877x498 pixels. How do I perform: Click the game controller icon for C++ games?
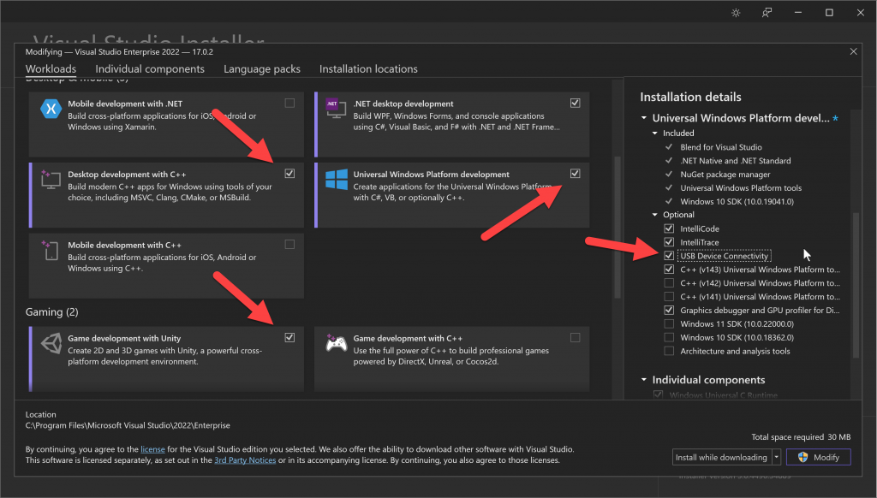click(x=336, y=343)
